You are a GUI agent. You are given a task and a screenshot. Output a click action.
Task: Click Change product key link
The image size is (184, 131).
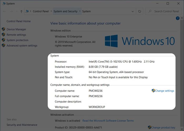click(x=163, y=128)
